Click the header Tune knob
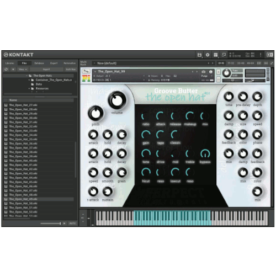 [x=227, y=73]
